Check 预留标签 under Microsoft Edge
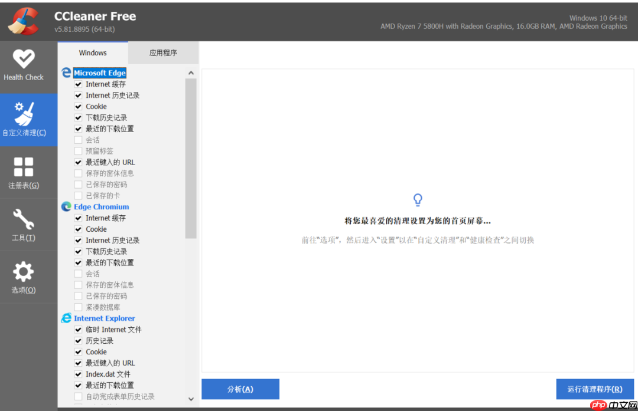Image resolution: width=638 pixels, height=411 pixels. click(x=78, y=151)
